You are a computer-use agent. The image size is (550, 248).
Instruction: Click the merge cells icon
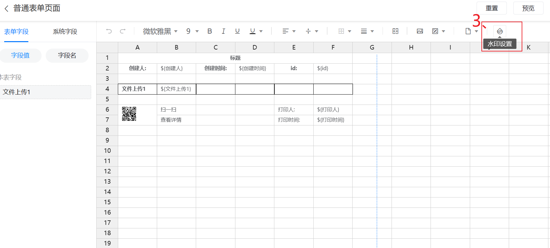point(395,31)
